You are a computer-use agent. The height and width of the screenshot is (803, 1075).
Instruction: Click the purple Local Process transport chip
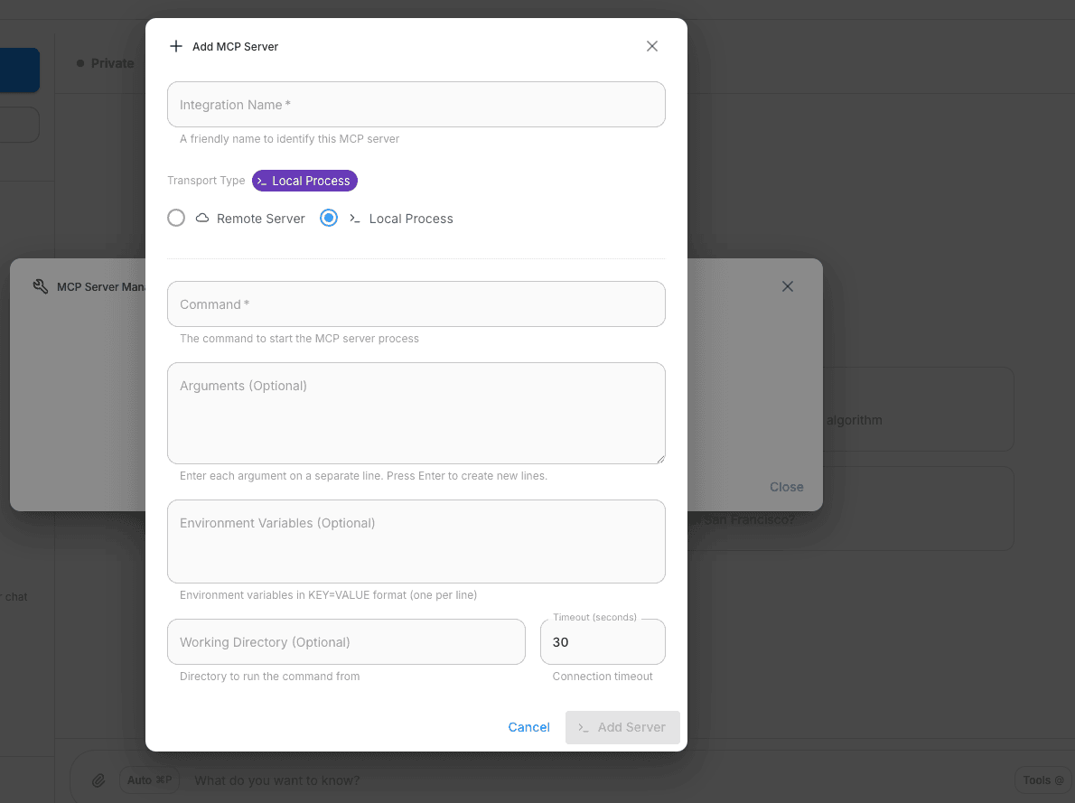point(304,181)
